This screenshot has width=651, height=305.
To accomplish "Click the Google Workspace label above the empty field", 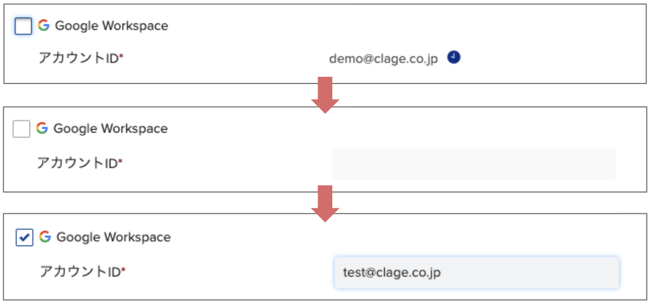I will (x=110, y=129).
